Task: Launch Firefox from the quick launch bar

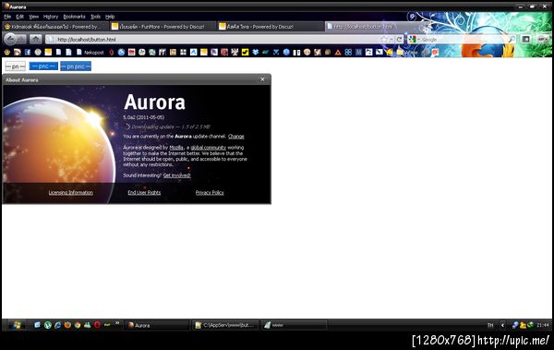Action: pyautogui.click(x=67, y=325)
